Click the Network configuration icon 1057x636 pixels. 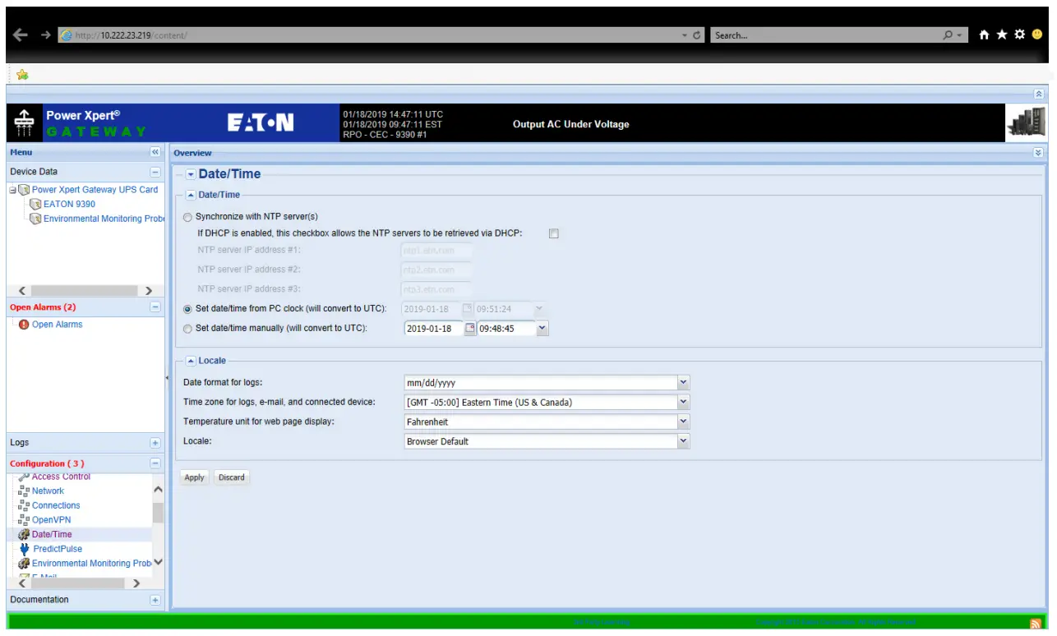click(24, 491)
